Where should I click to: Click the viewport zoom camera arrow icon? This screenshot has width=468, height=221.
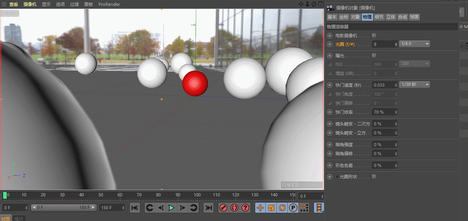click(307, 4)
